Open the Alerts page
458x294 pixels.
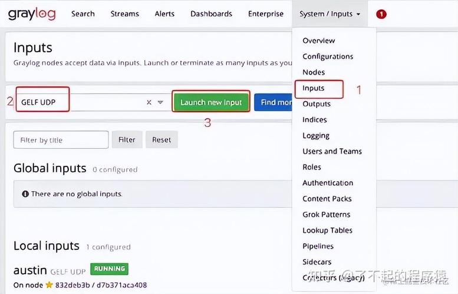click(164, 14)
